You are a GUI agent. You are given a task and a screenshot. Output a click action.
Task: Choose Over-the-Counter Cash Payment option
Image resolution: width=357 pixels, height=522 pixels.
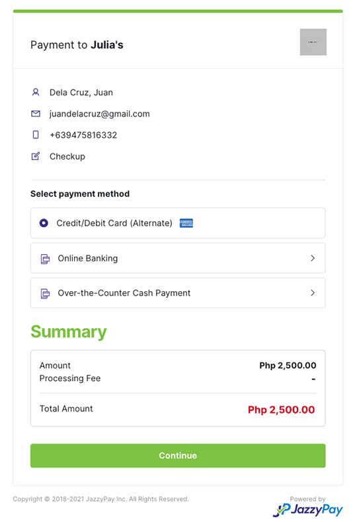coord(178,292)
